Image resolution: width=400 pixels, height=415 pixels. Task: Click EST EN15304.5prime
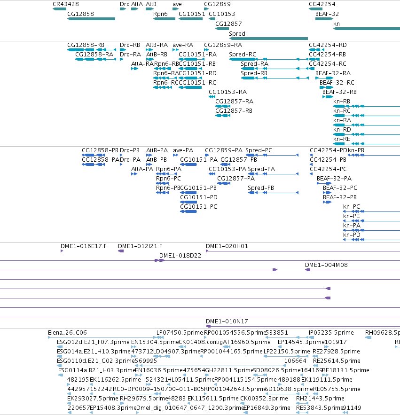point(155,342)
